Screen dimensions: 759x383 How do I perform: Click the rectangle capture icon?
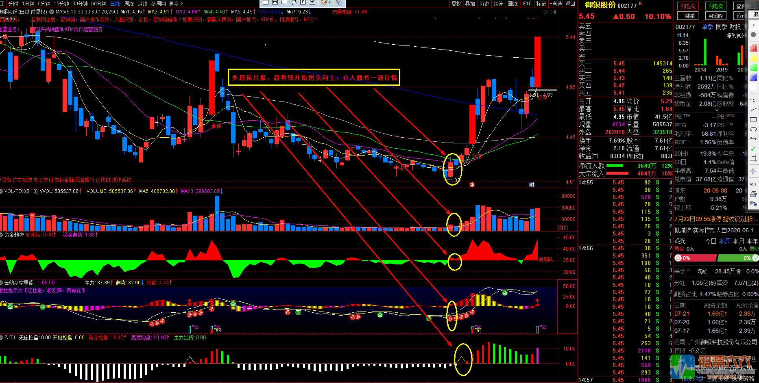(266, 2)
